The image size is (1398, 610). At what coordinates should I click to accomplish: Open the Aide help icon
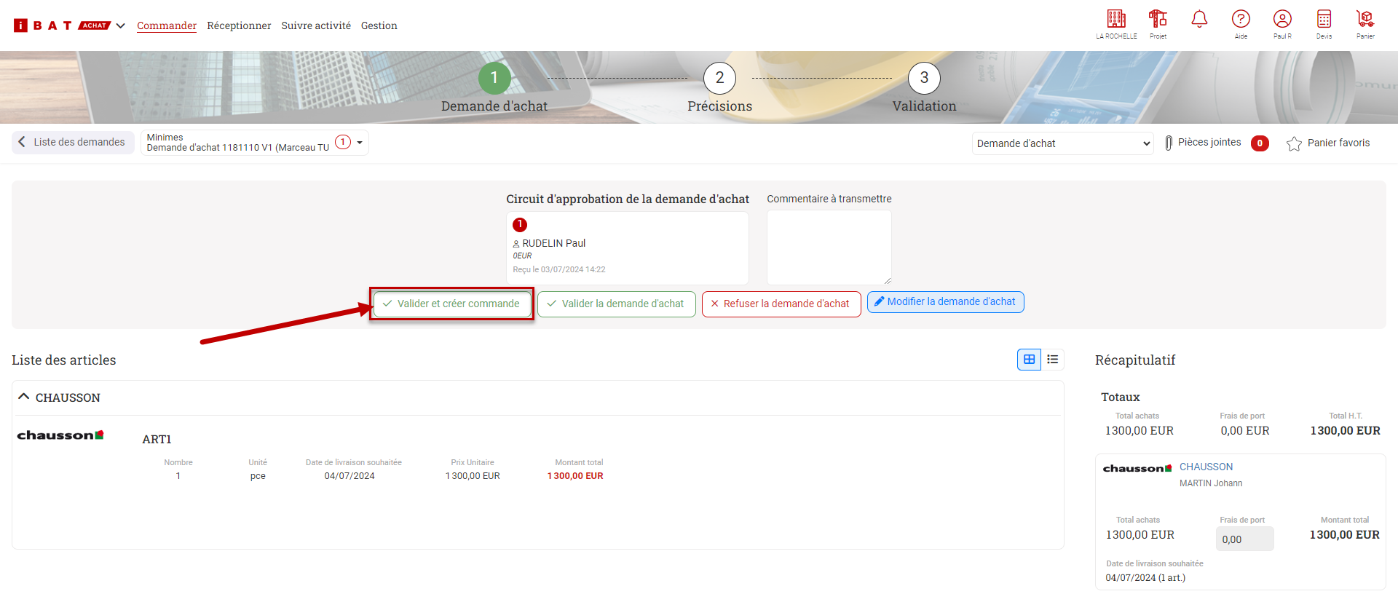click(1241, 20)
